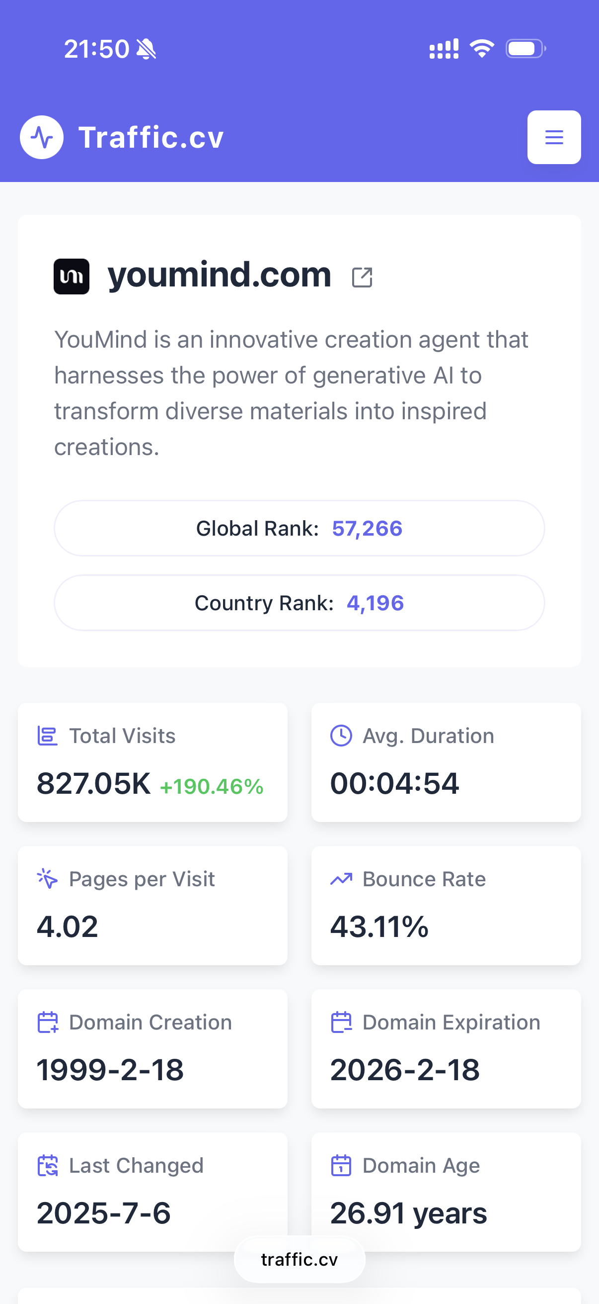
Task: Tap the +190.46% visits change
Action: point(211,787)
